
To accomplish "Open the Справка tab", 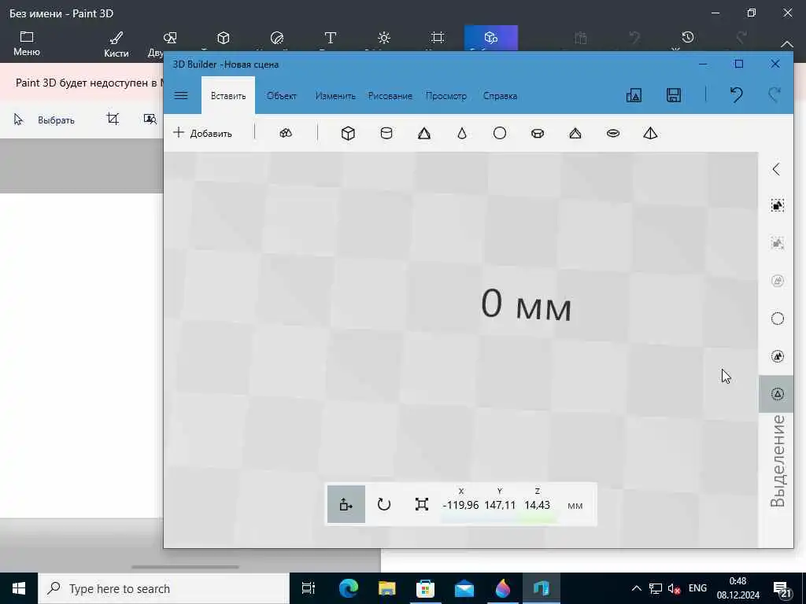I will [500, 96].
